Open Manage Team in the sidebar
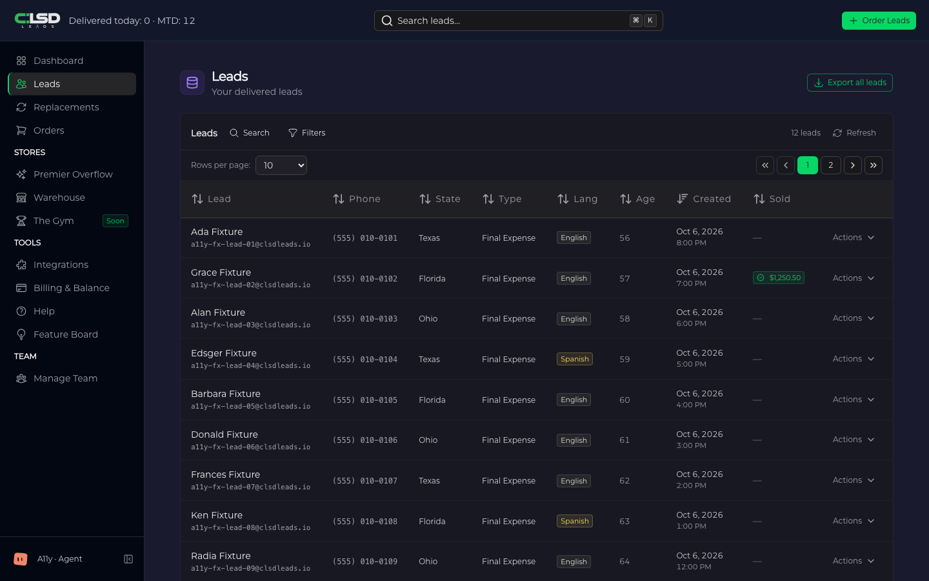This screenshot has height=581, width=929. tap(72, 378)
